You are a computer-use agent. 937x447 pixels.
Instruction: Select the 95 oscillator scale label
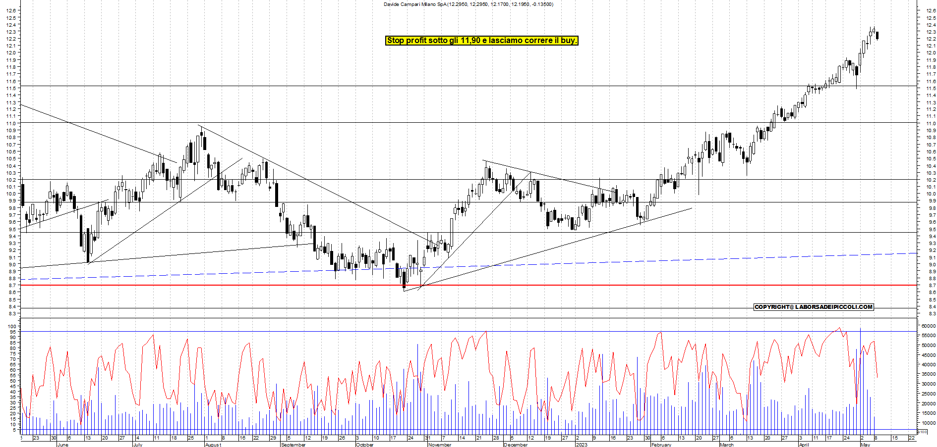tap(13, 332)
